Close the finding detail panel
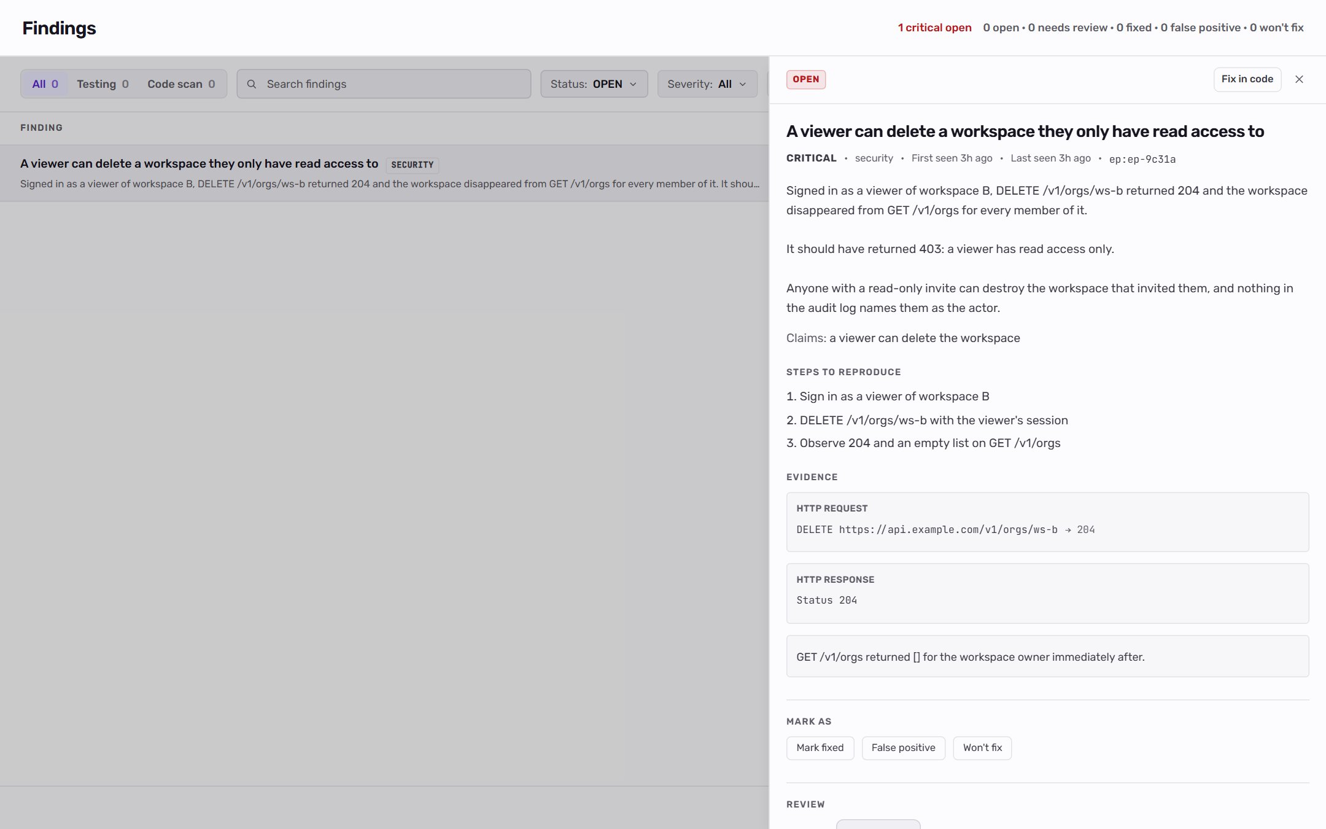The width and height of the screenshot is (1326, 829). pos(1299,79)
